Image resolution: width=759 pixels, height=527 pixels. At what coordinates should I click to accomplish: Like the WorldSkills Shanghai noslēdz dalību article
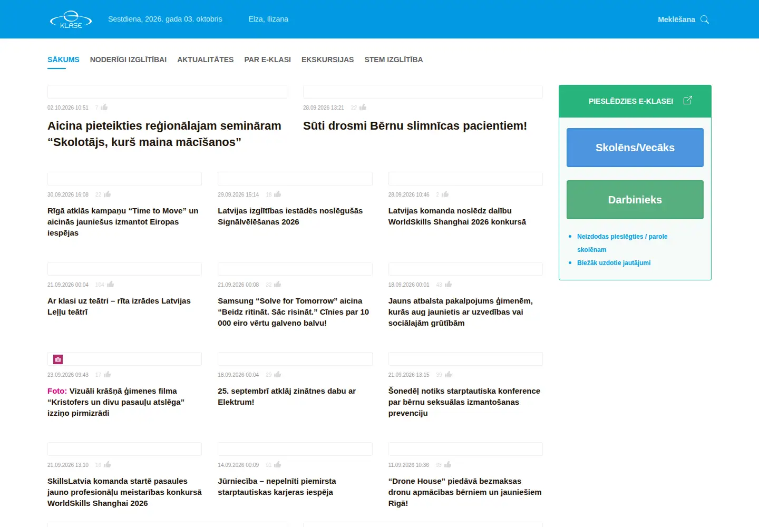tap(445, 194)
